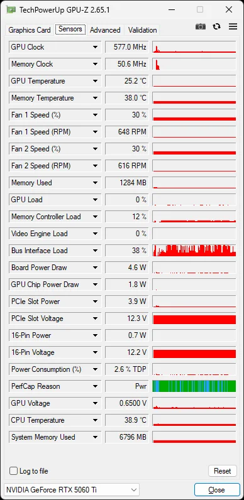Screen dimensions: 244x500
Task: Expand the Memory Used sensor dropdown
Action: 95,183
